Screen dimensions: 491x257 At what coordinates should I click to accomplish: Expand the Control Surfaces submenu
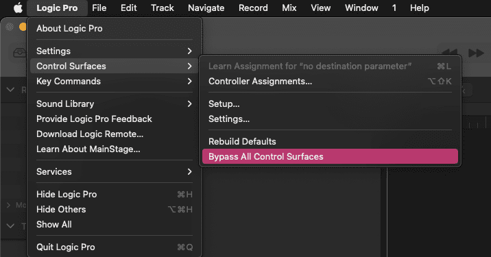[x=115, y=66]
